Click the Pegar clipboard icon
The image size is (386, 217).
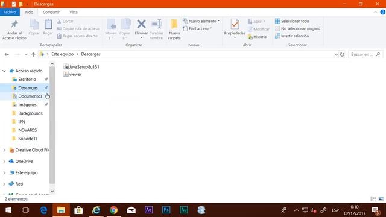pos(48,24)
